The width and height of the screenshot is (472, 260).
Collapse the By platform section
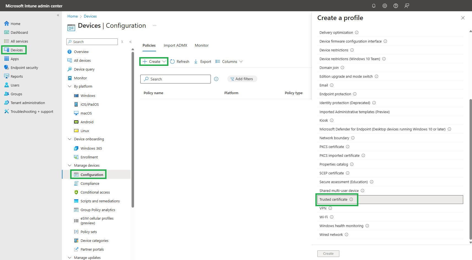point(70,86)
